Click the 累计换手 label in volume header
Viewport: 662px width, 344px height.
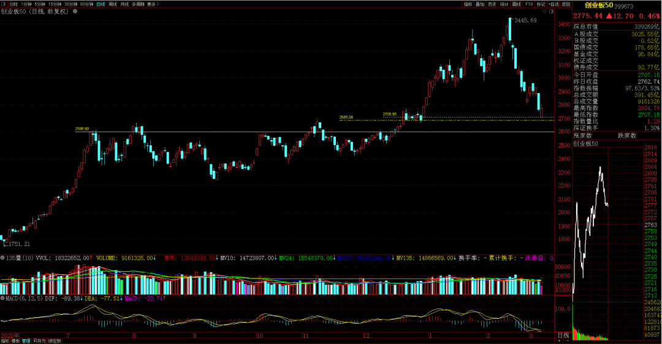[x=500, y=258]
